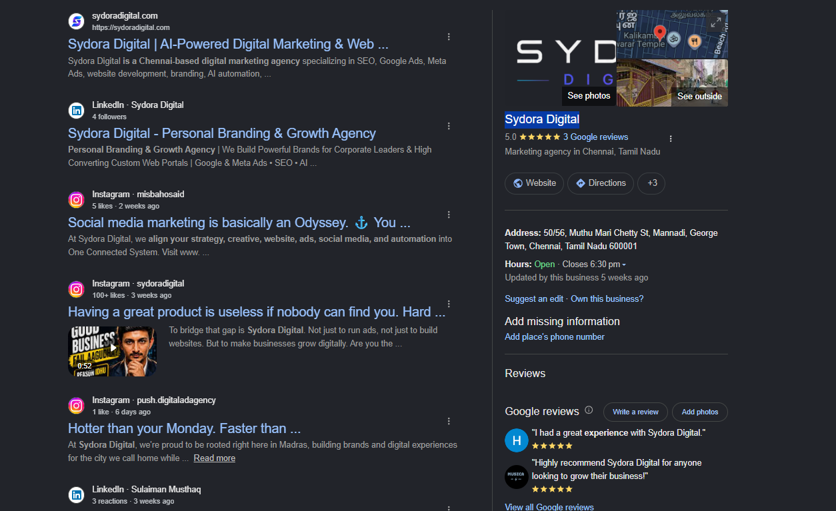Open Hotter than your Monday result link
Image resolution: width=836 pixels, height=511 pixels.
[185, 428]
